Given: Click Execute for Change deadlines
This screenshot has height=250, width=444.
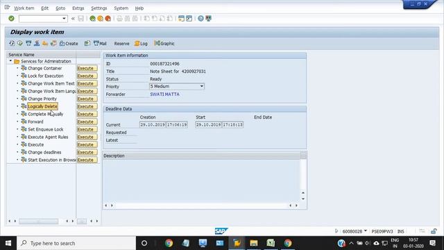Looking at the screenshot, I should 87,152.
